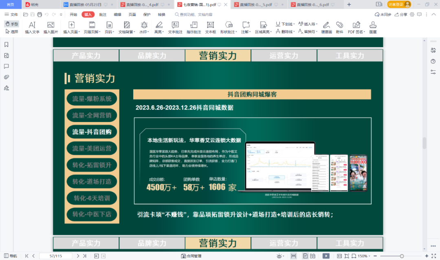Click the Help question icon in right sidebar

(x=433, y=61)
